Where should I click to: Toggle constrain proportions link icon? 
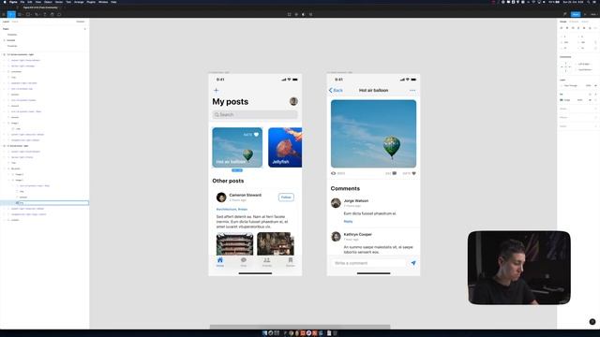click(x=595, y=42)
